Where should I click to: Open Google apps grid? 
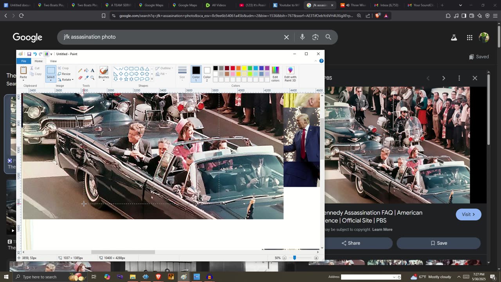click(x=470, y=38)
